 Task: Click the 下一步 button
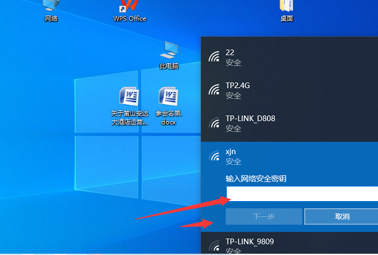(264, 216)
